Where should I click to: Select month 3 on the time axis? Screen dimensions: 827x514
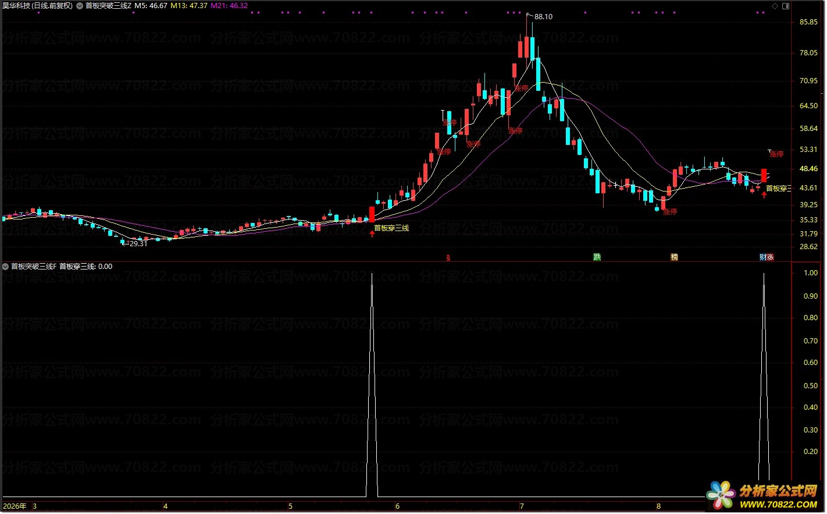pos(35,506)
